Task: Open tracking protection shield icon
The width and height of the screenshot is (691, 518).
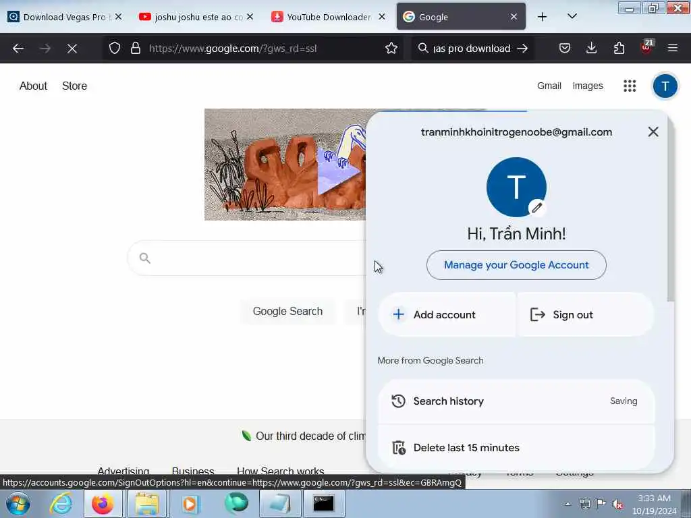Action: (115, 49)
